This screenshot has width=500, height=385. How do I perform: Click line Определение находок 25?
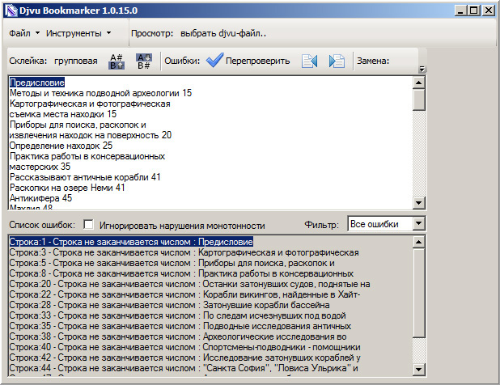[61, 146]
